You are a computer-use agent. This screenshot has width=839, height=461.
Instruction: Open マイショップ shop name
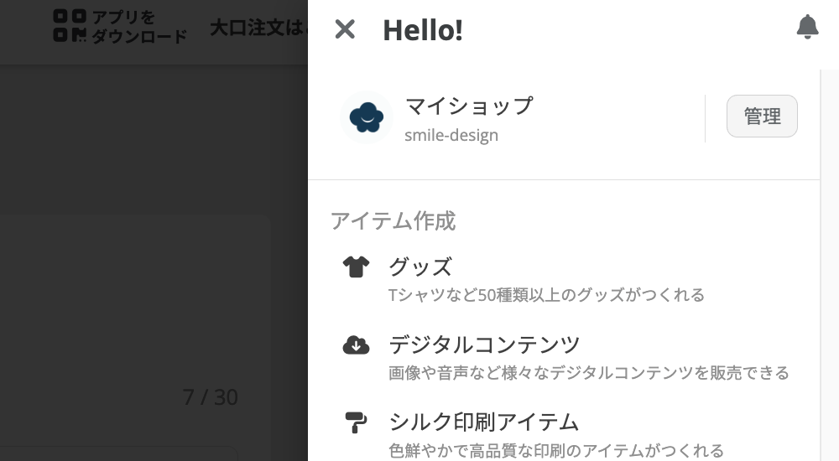[x=469, y=106]
